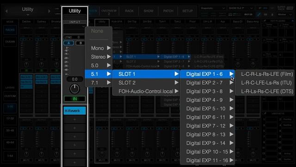This screenshot has width=296, height=167.
Task: Select Digital EXP 8 - 13
Action: 207,135
